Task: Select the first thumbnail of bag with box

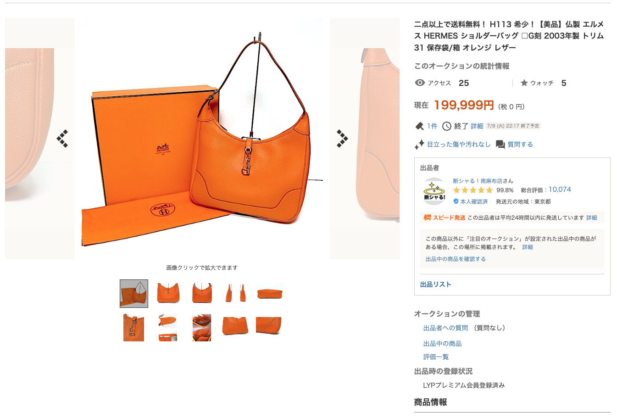Action: pos(134,293)
